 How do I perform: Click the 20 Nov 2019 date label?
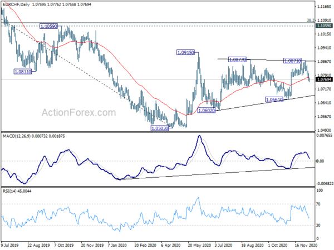[x=92, y=245]
